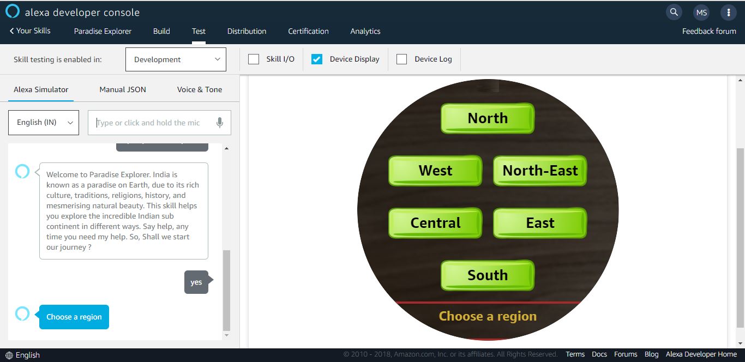Screen dimensions: 745x362
Task: Click the Alexa ring logo in header
Action: pos(13,11)
